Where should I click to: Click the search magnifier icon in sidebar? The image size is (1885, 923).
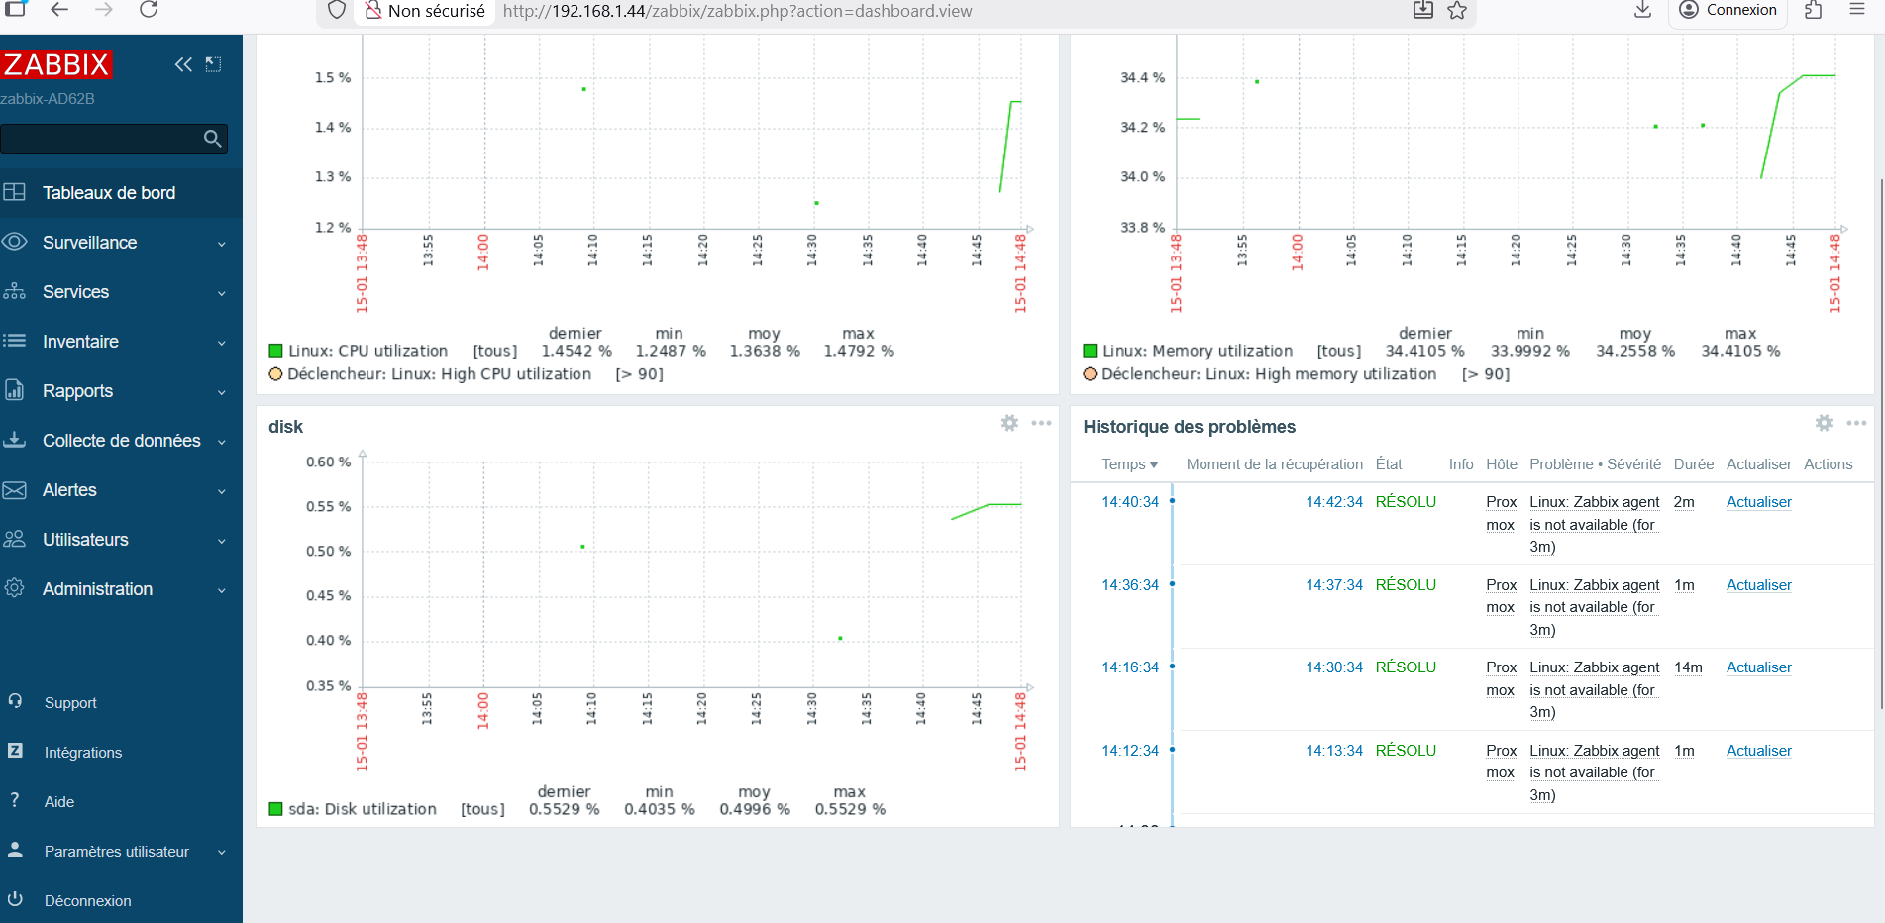(x=212, y=139)
